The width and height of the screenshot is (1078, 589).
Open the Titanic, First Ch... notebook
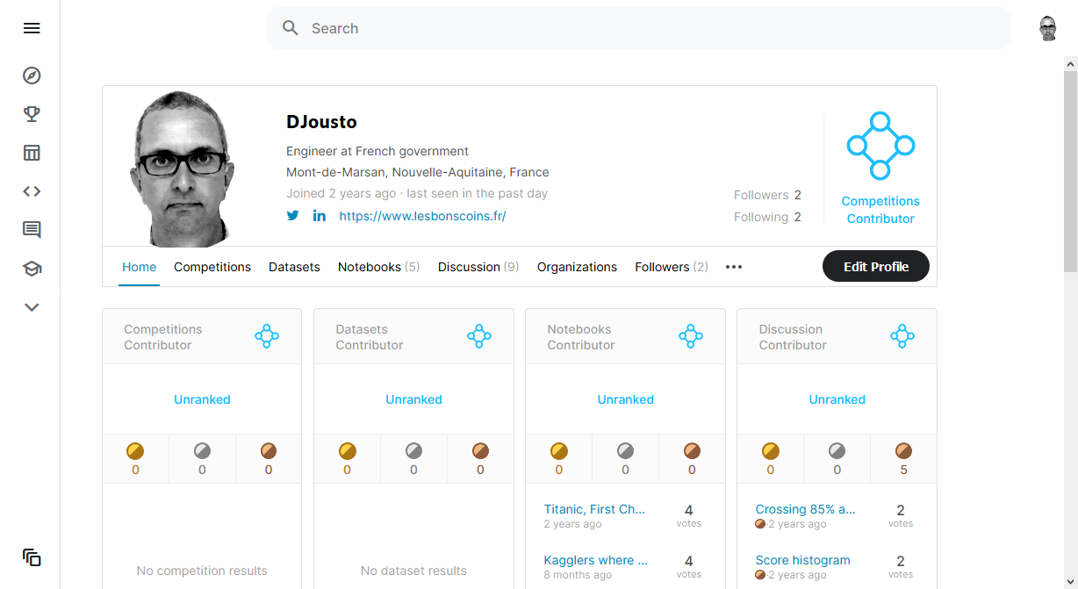pos(594,509)
